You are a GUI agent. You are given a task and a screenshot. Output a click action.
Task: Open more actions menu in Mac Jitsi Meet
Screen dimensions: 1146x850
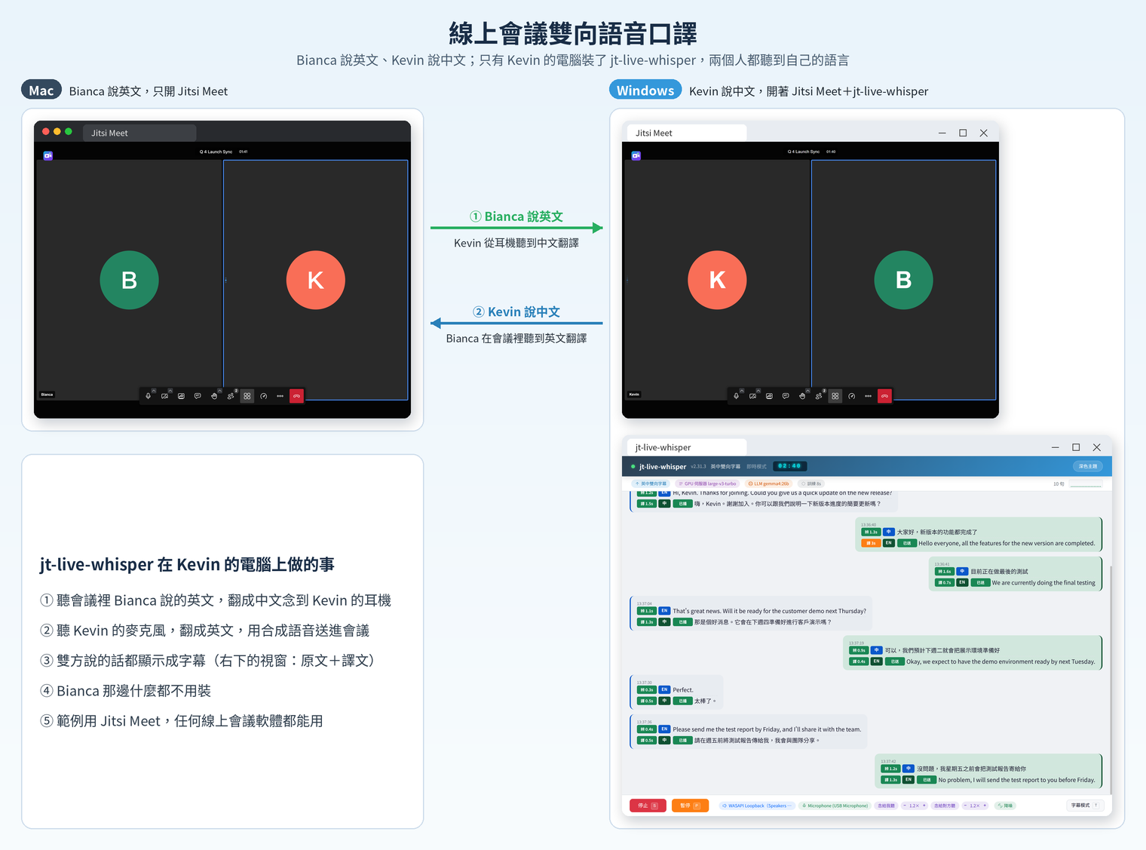coord(280,396)
